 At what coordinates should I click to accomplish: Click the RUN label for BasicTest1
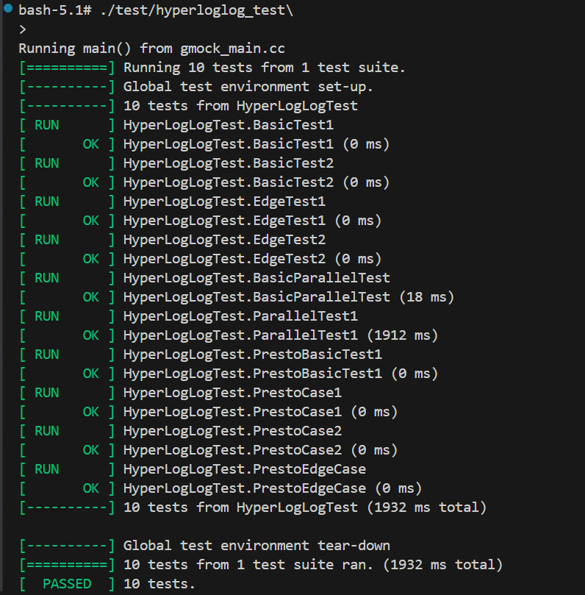pyautogui.click(x=46, y=125)
